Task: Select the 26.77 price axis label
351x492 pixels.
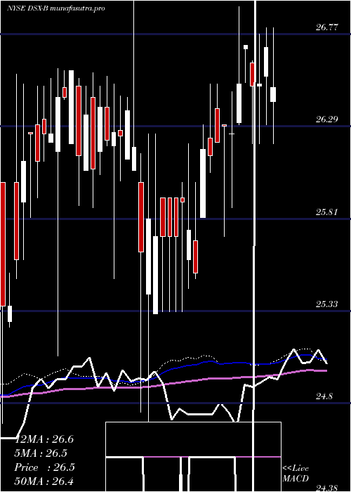Action: pyautogui.click(x=327, y=27)
